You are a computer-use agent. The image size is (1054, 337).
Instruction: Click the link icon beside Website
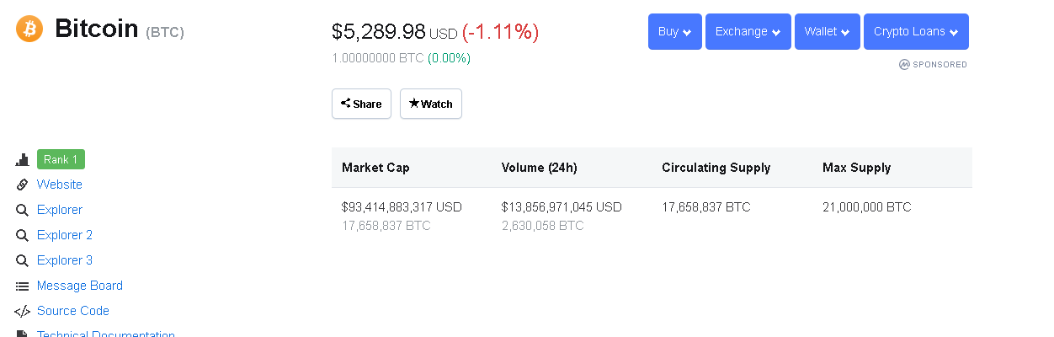point(23,185)
